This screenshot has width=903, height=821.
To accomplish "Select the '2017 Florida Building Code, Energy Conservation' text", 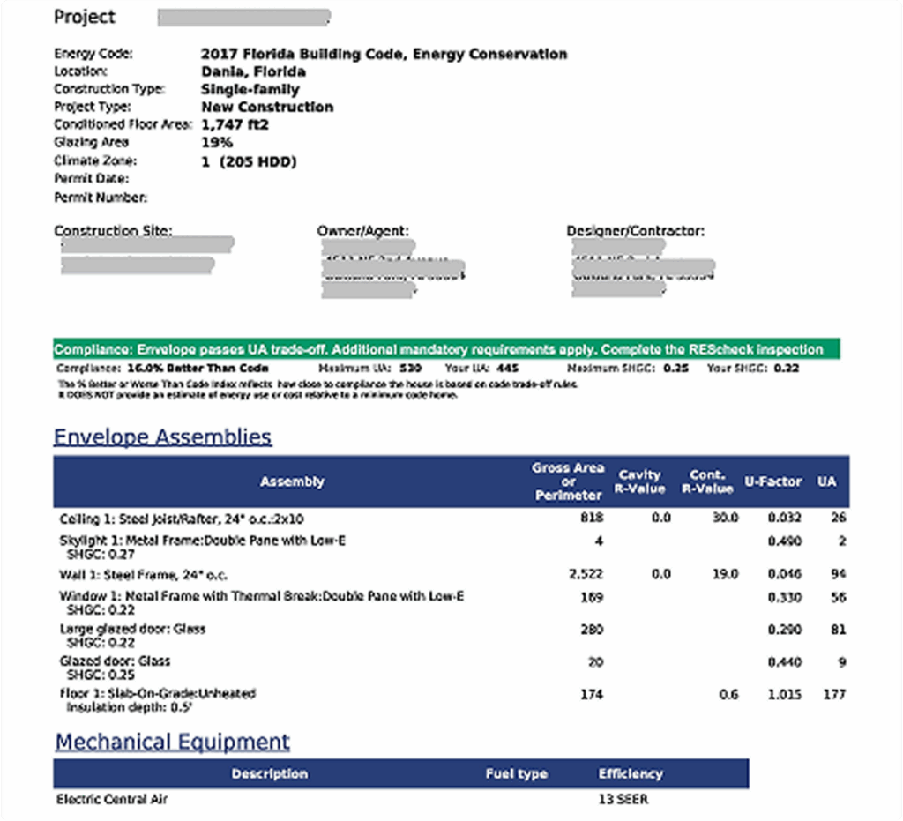I will pyautogui.click(x=384, y=54).
